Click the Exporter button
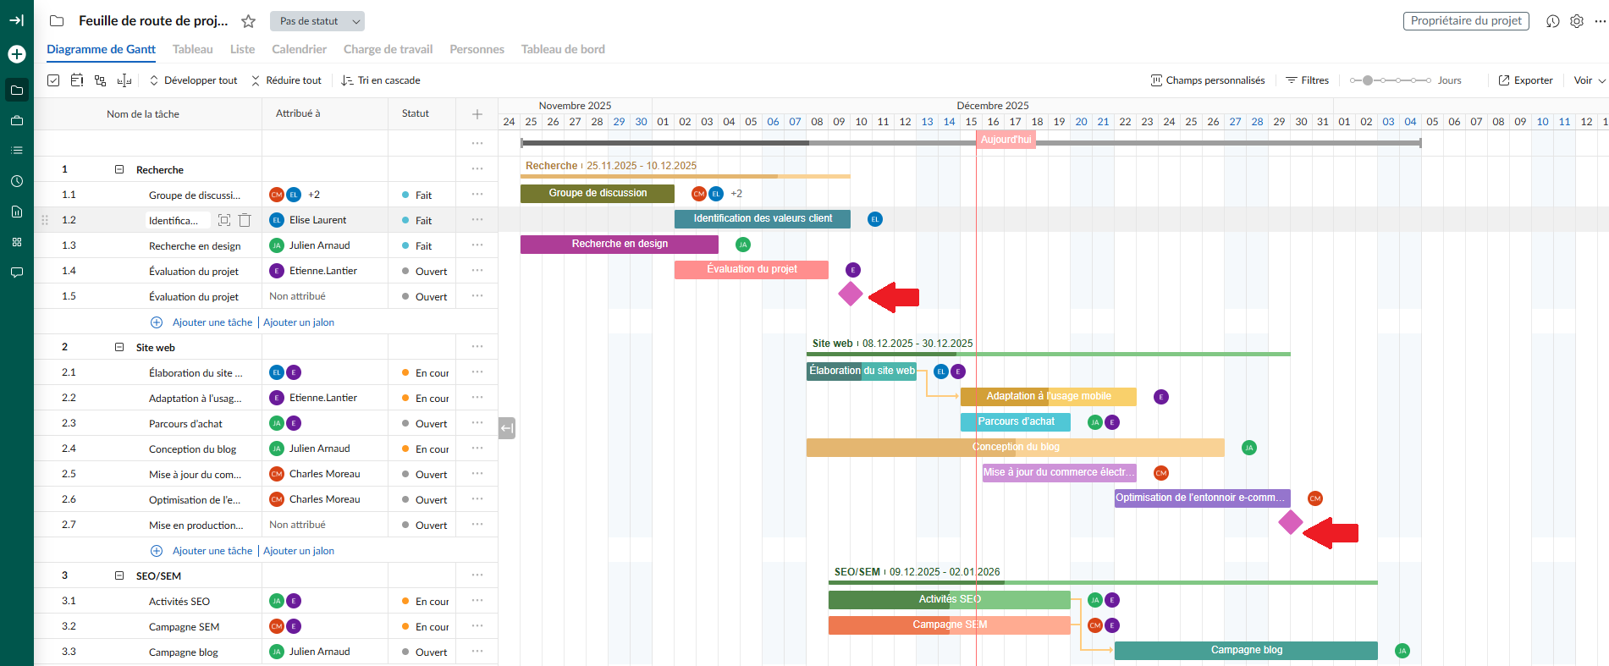 point(1525,80)
